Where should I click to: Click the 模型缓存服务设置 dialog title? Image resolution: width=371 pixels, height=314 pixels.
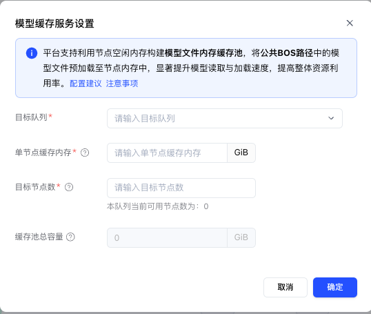click(54, 23)
